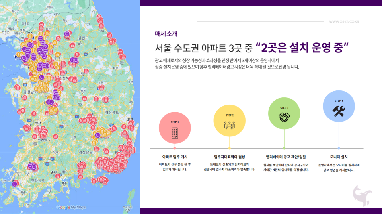This screenshot has width=382, height=214.
Task: Click the wrench and hammer STEP 4 icon
Action: [x=339, y=111]
